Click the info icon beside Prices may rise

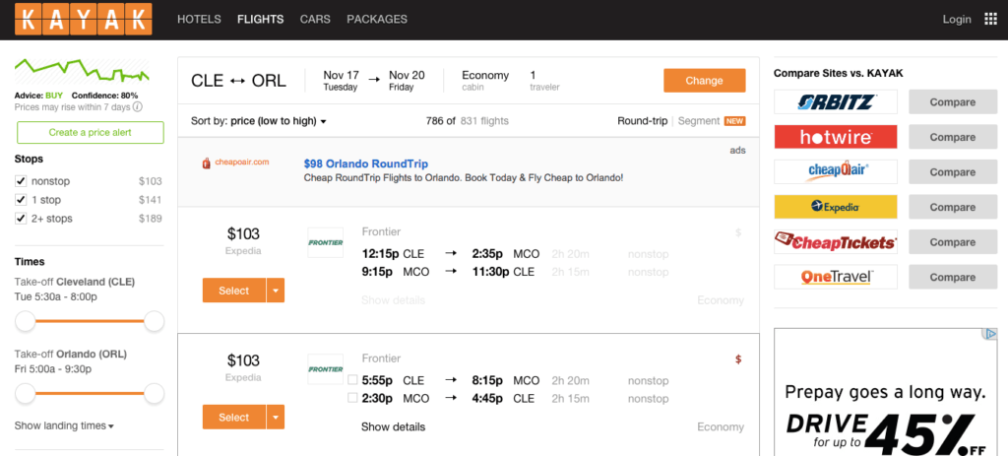point(138,106)
